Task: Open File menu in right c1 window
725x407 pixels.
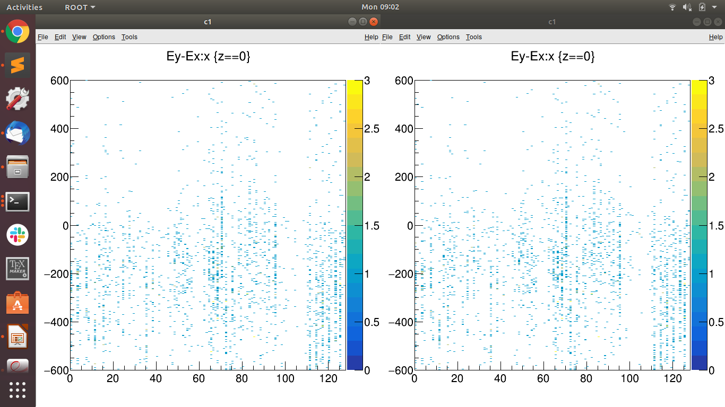Action: pos(387,37)
